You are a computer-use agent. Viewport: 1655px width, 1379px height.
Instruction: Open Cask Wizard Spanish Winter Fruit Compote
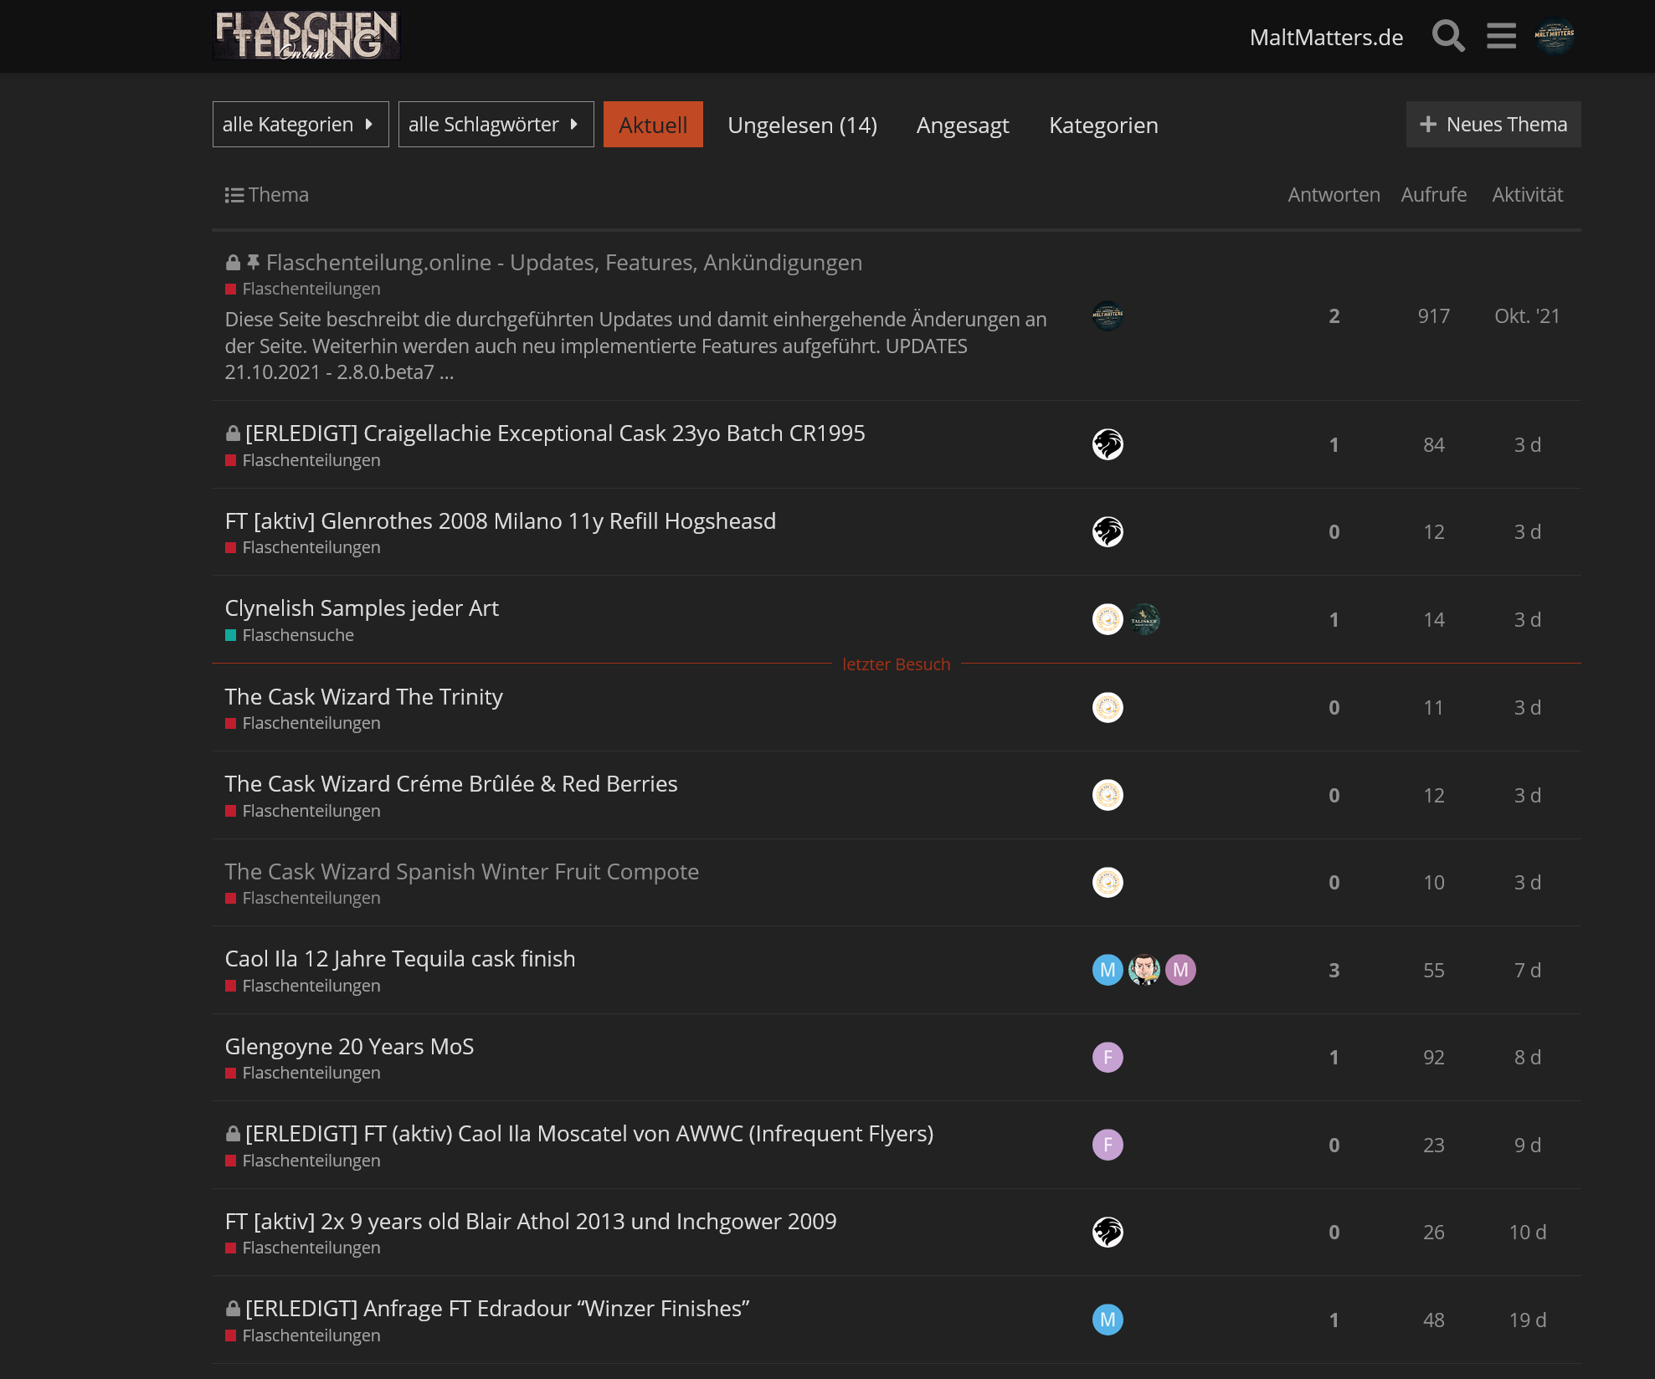pos(462,872)
